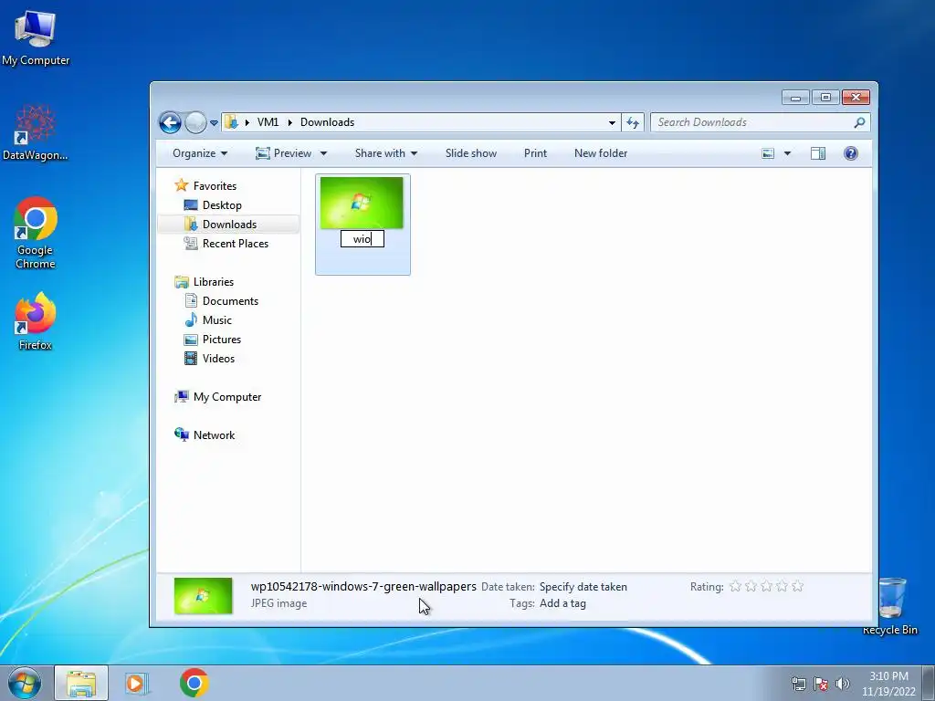
Task: Expand the breadcrumb arrow before VM1
Action: (x=247, y=122)
